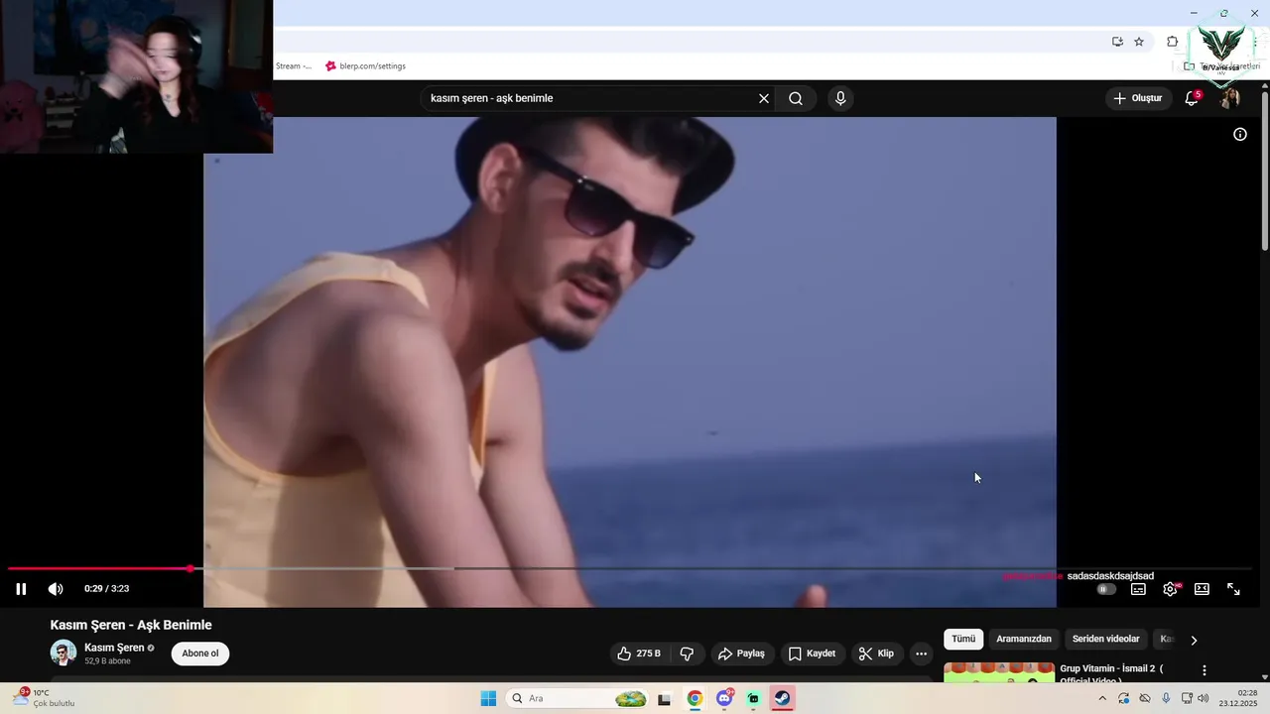Open the YouTube account avatar menu
Viewport: 1270px width, 714px height.
1230,98
